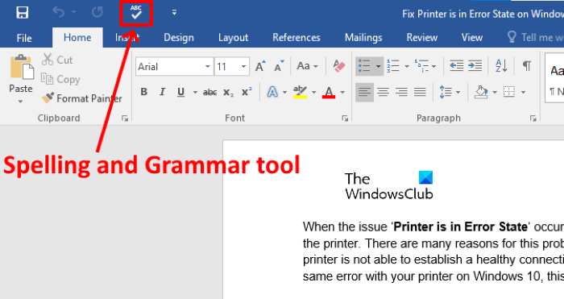
Task: Apply red Font Color
Action: click(x=329, y=92)
